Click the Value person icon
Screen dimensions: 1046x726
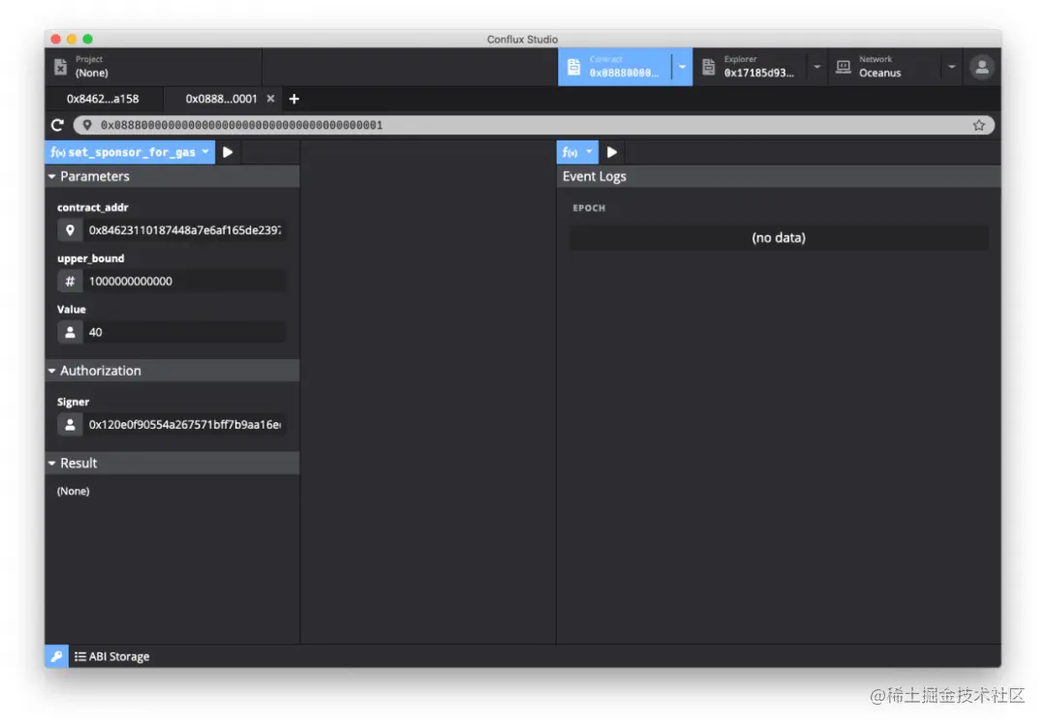pyautogui.click(x=70, y=332)
